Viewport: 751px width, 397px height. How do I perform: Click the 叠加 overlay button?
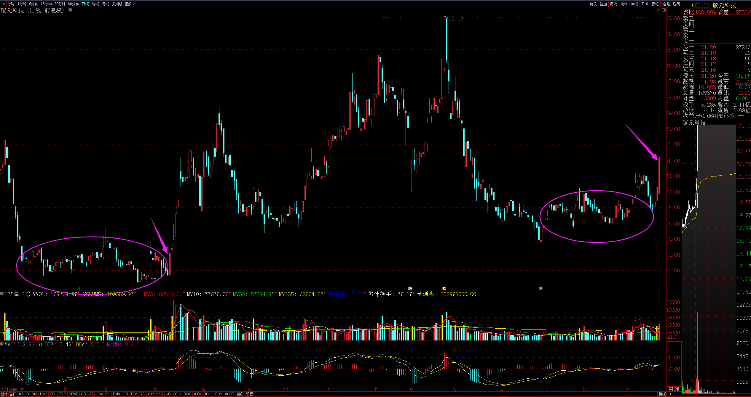(x=603, y=4)
